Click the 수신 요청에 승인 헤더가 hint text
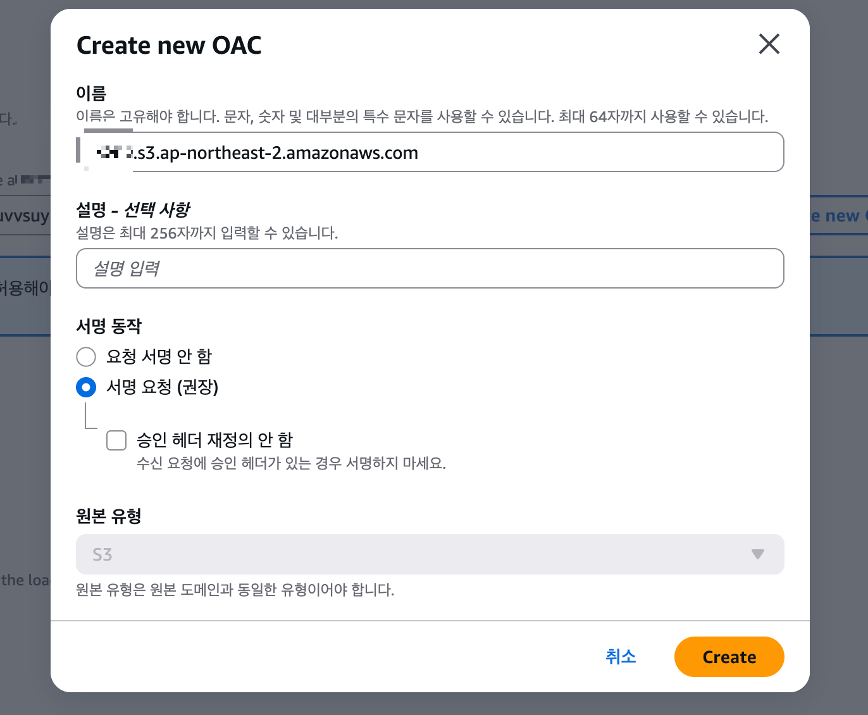 (x=291, y=463)
